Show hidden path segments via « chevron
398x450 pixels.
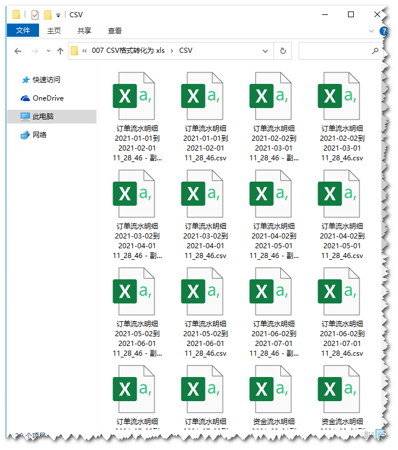[x=84, y=51]
